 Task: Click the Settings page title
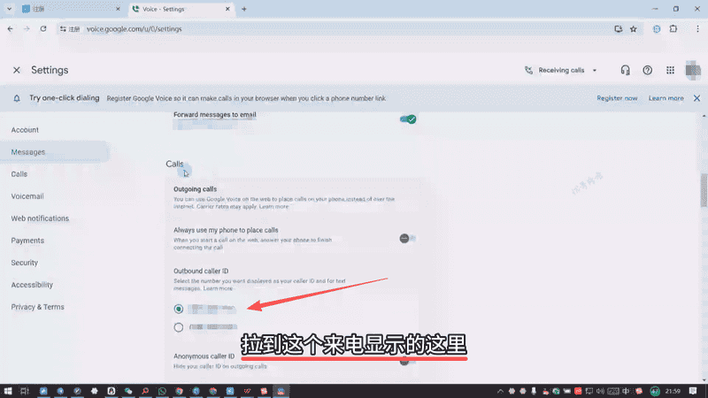pyautogui.click(x=50, y=71)
